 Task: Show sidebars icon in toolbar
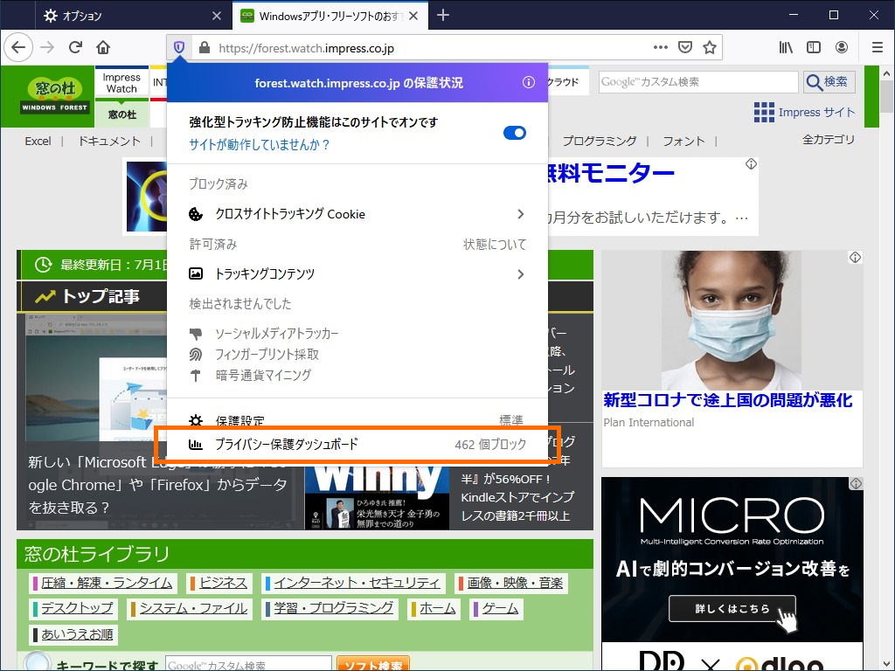coord(814,47)
